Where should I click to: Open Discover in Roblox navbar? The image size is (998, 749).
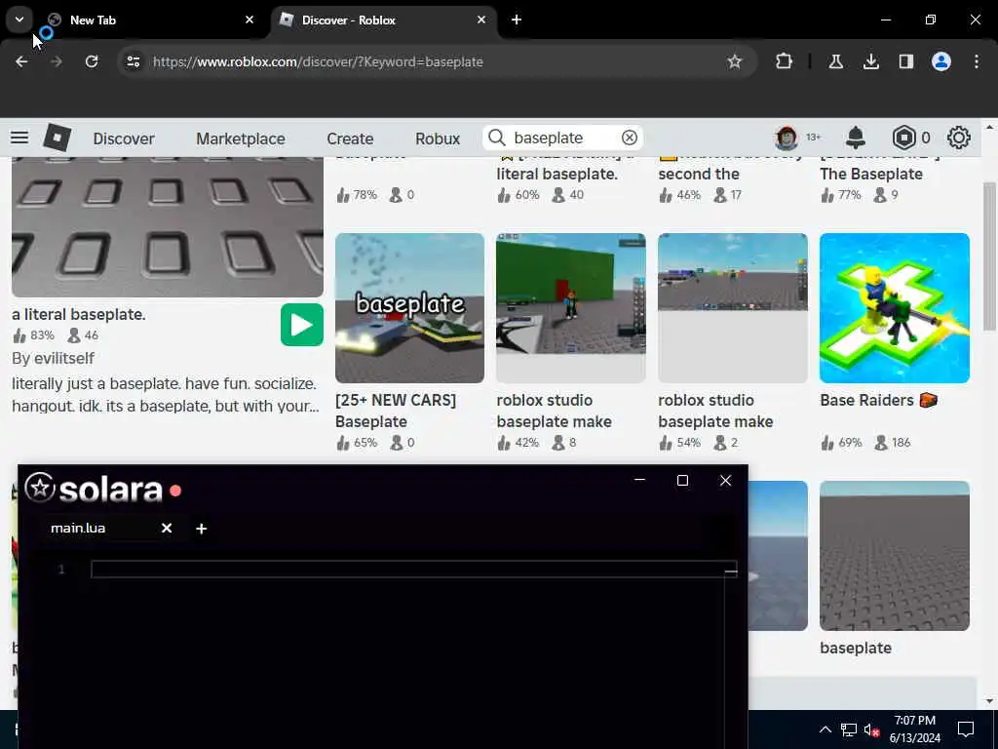coord(124,138)
